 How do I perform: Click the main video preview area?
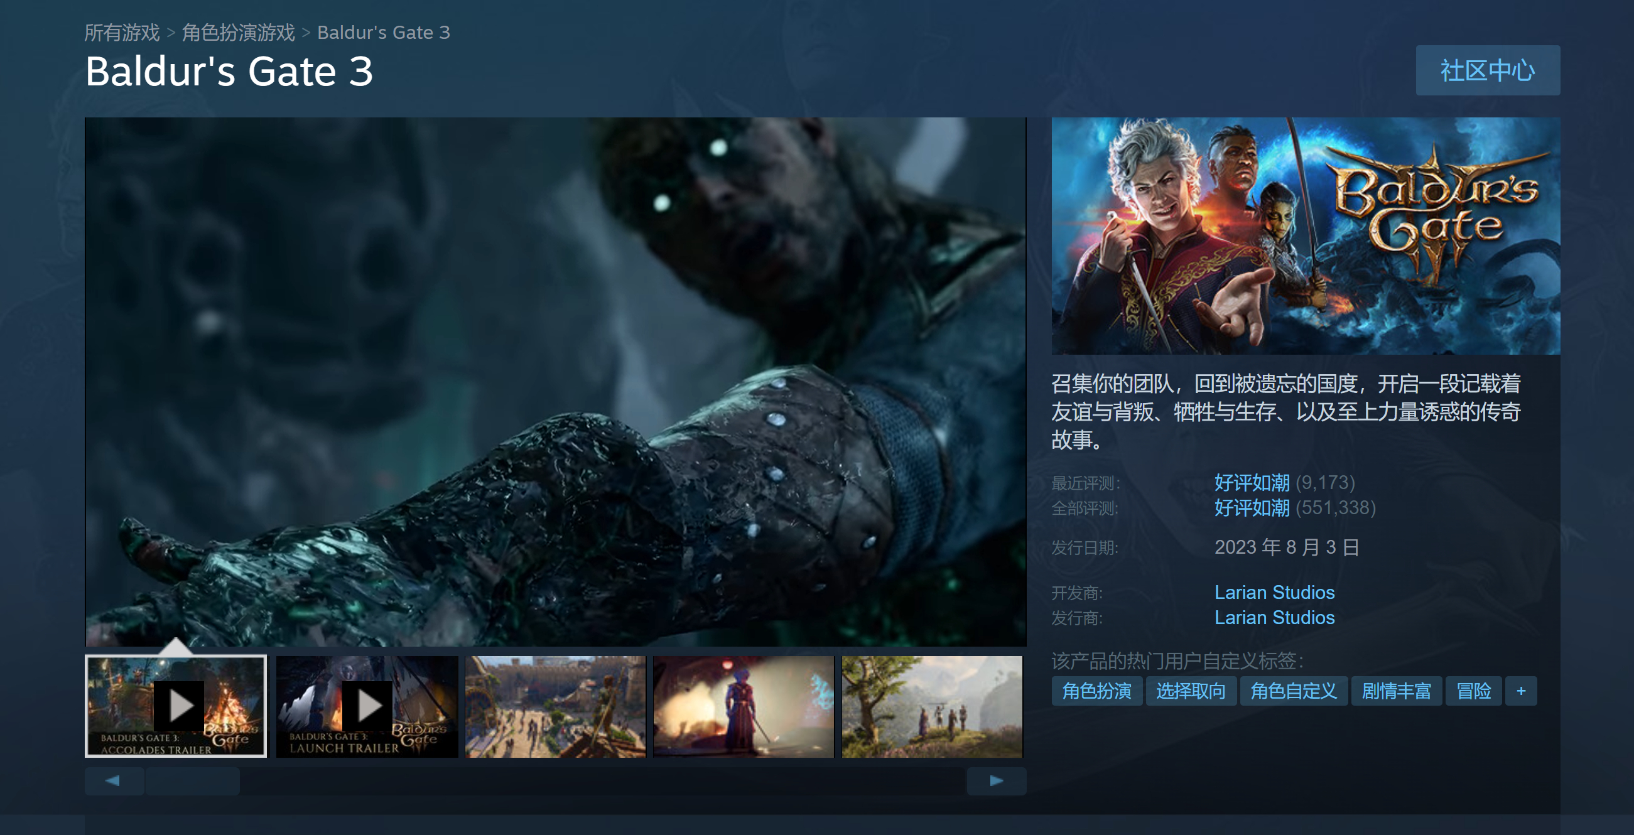pos(556,382)
